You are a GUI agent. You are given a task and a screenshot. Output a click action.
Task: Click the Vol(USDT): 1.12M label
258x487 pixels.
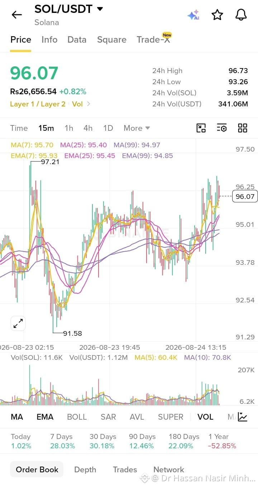pyautogui.click(x=99, y=357)
